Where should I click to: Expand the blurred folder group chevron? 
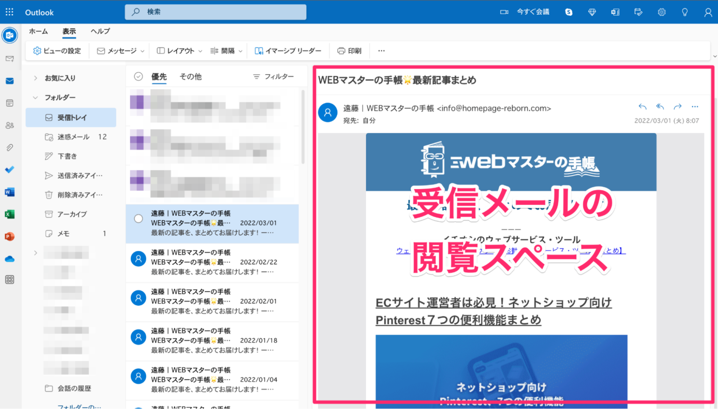[36, 253]
